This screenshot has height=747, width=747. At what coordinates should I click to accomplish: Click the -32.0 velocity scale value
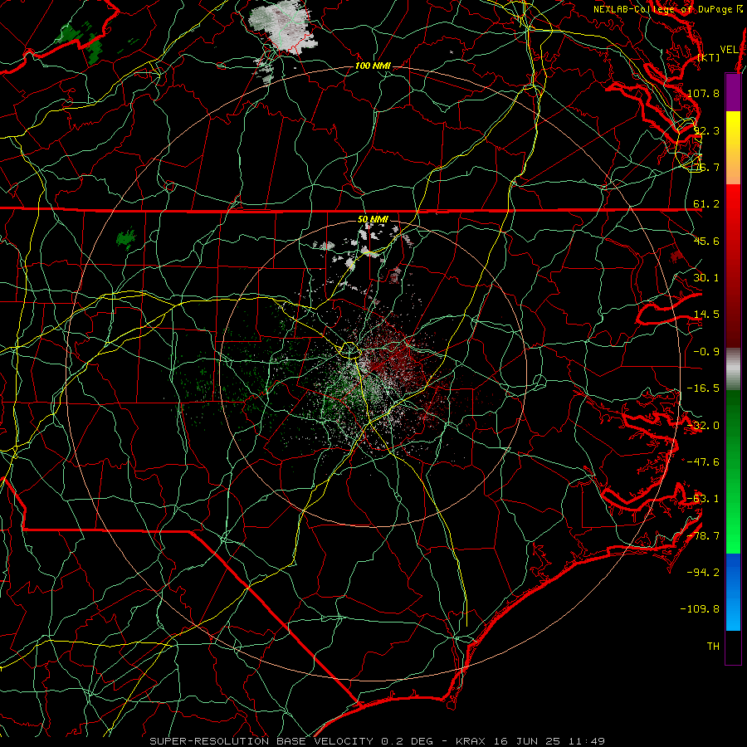[703, 426]
